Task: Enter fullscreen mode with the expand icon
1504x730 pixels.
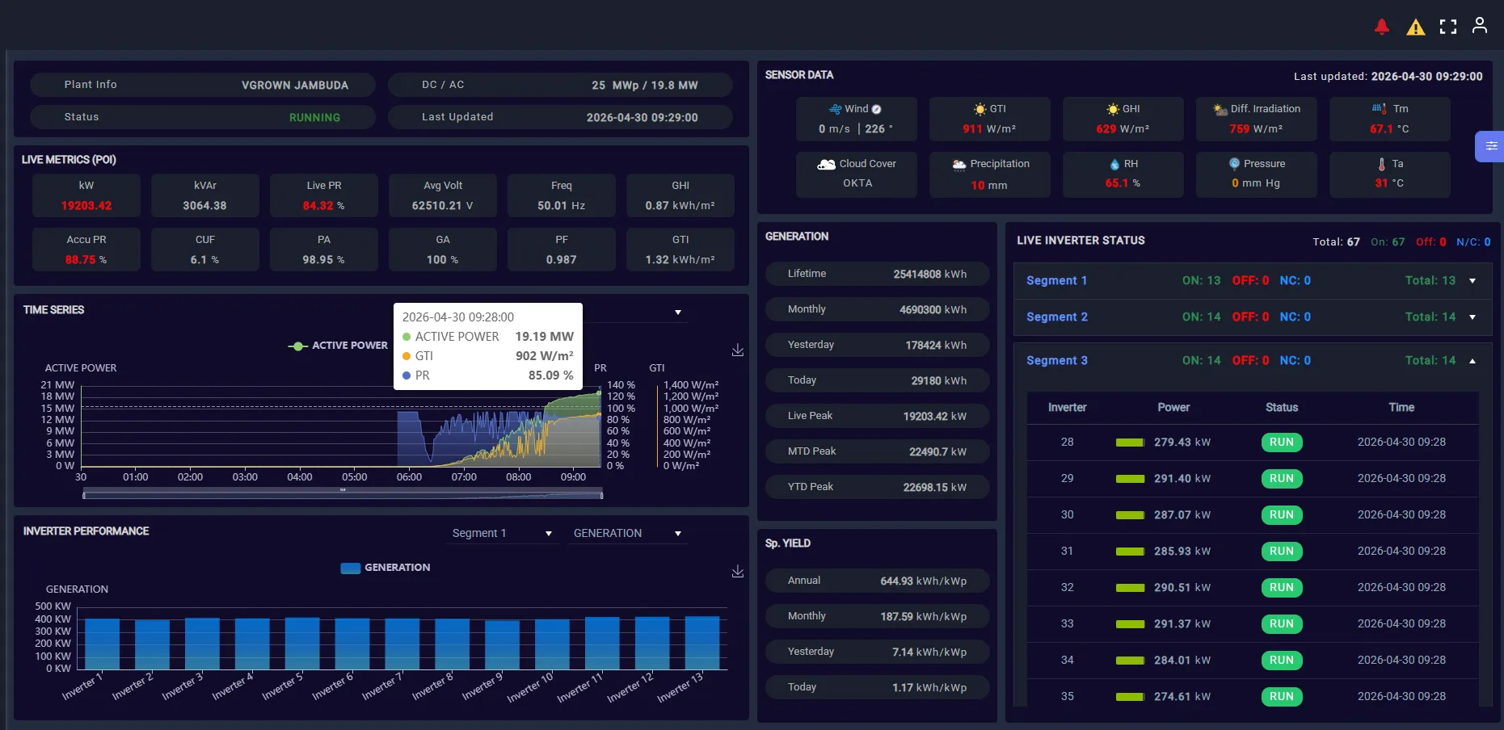Action: pyautogui.click(x=1448, y=27)
